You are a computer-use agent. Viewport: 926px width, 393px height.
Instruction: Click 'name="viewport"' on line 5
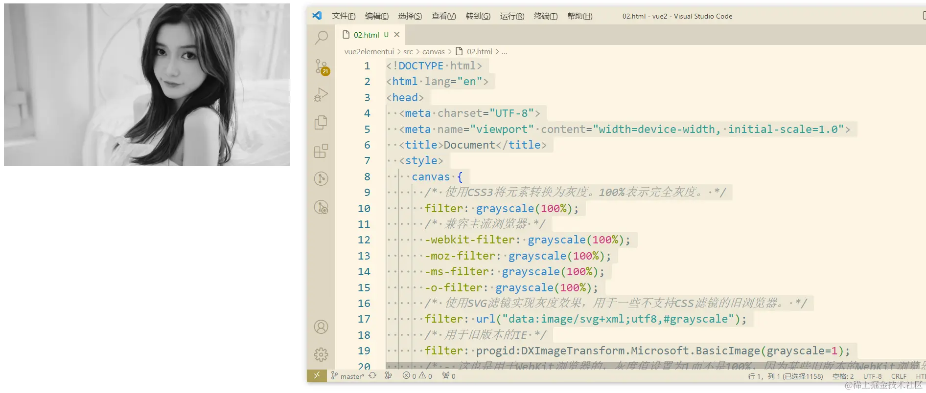(x=486, y=130)
